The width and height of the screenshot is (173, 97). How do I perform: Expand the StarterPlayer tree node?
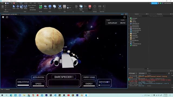pyautogui.click(x=129, y=37)
